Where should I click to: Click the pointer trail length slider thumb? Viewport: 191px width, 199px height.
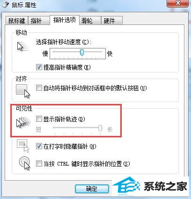(x=100, y=128)
